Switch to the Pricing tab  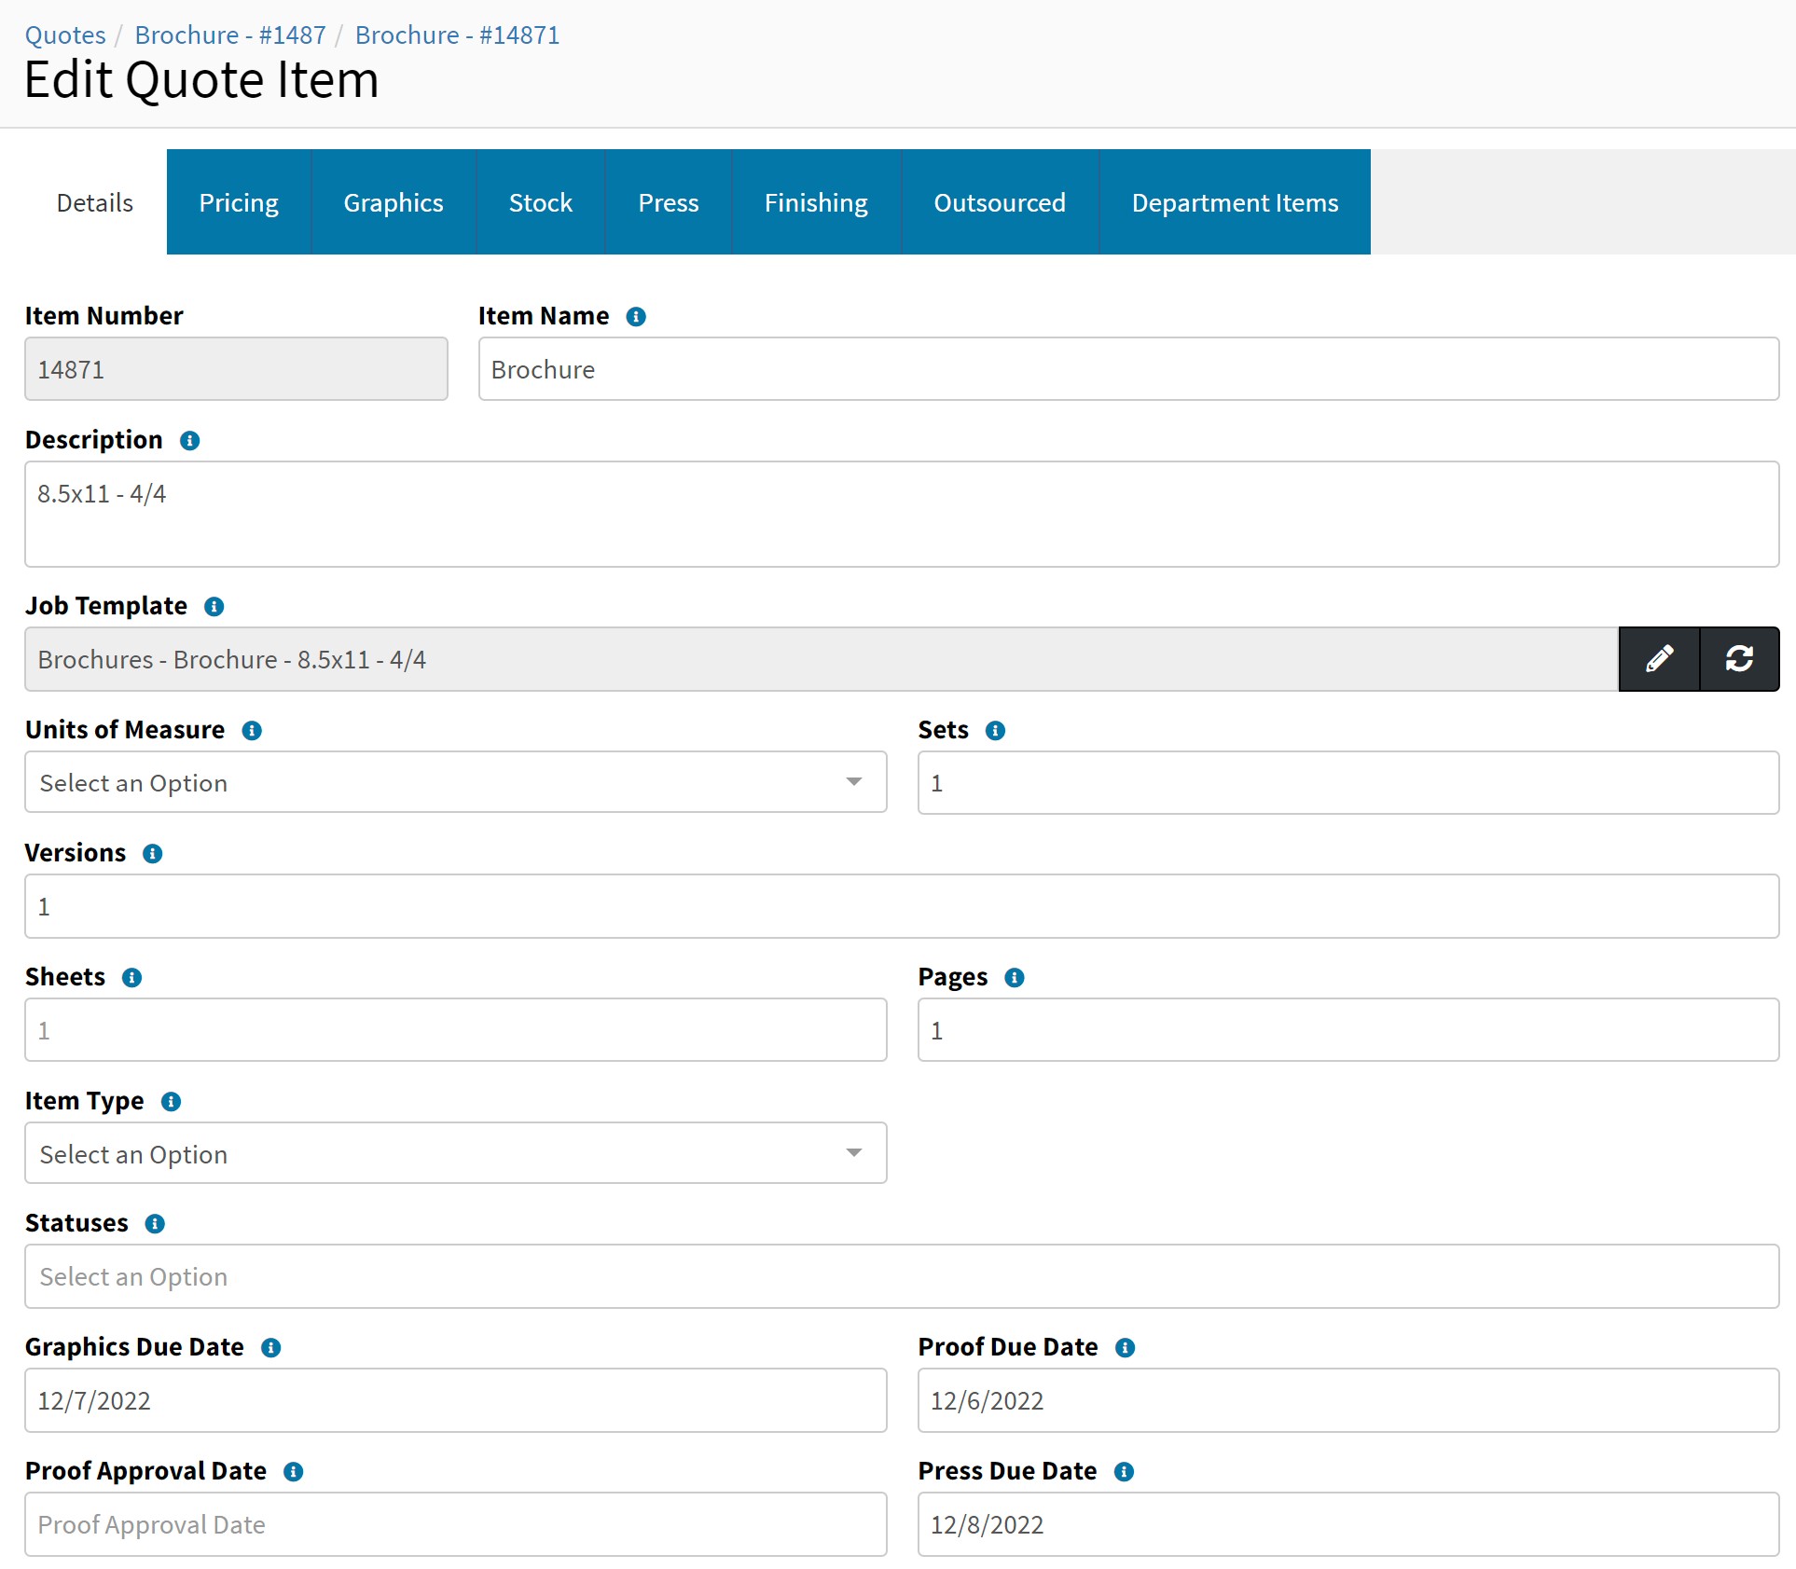[x=239, y=202]
